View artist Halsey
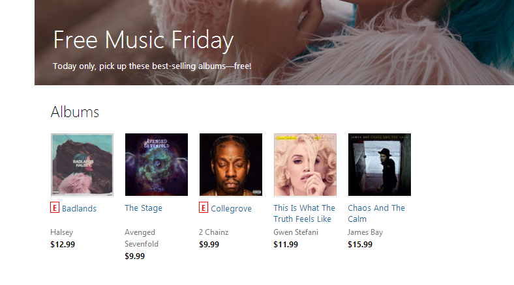This screenshot has width=514, height=285. [62, 232]
